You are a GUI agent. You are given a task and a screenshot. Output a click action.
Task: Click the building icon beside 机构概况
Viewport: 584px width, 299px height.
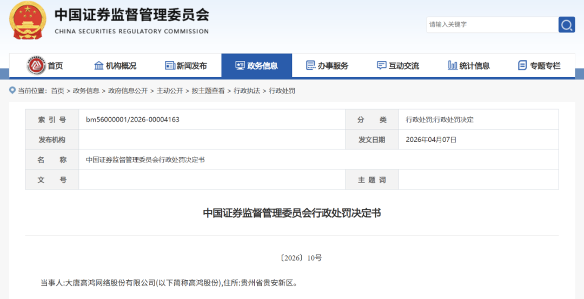tap(99, 66)
